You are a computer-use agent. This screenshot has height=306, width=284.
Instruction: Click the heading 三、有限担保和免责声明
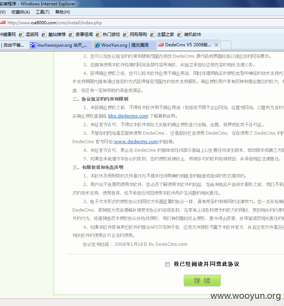pyautogui.click(x=98, y=167)
